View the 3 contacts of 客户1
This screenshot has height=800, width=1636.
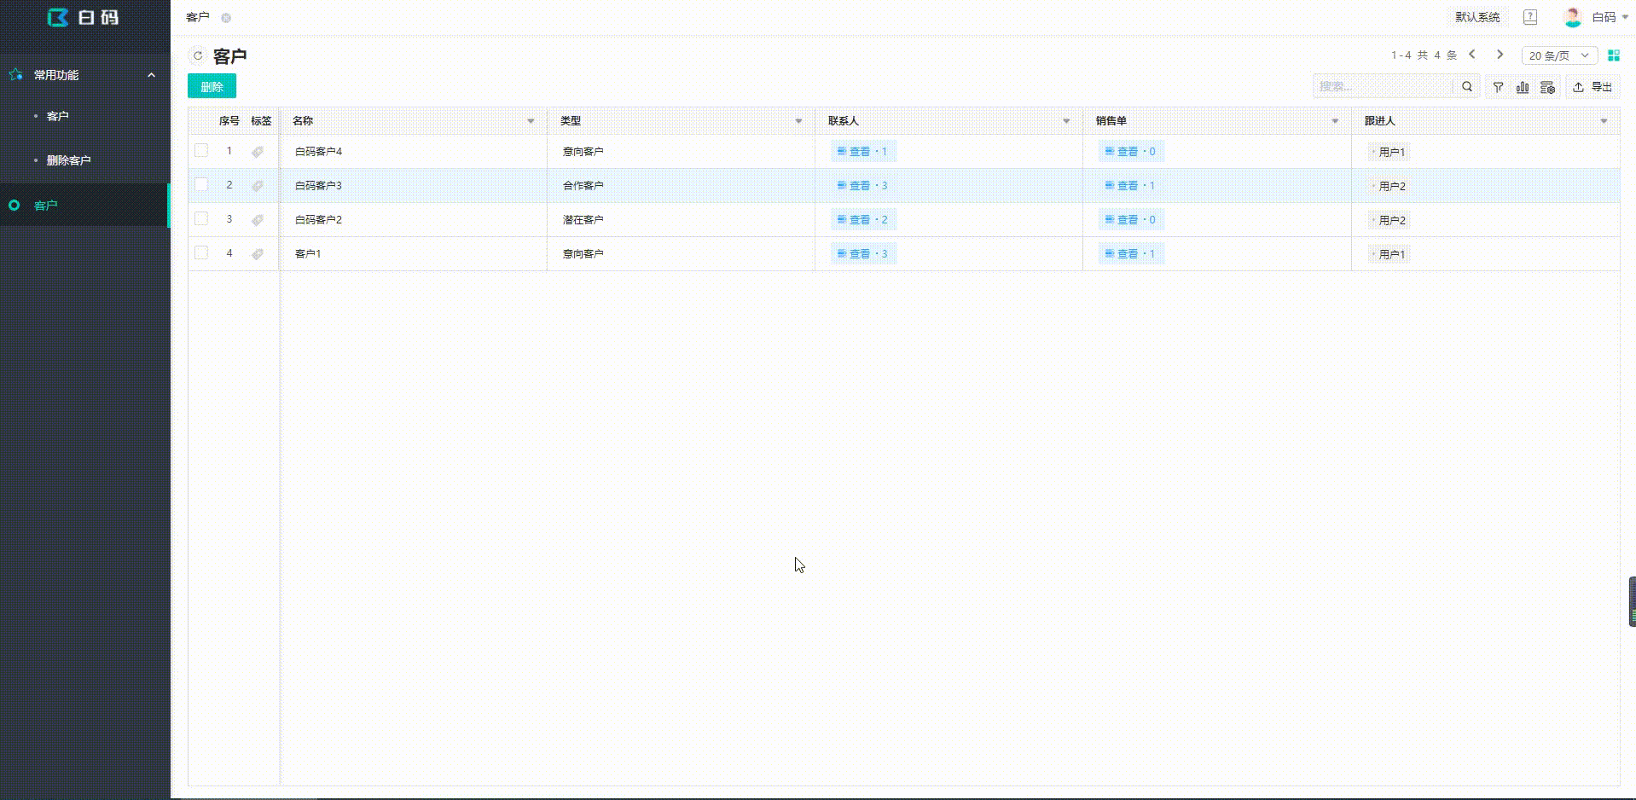point(863,254)
